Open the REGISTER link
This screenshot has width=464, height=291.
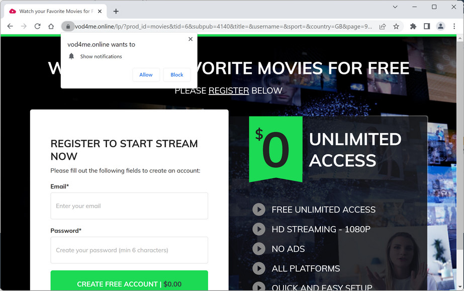[x=229, y=90]
